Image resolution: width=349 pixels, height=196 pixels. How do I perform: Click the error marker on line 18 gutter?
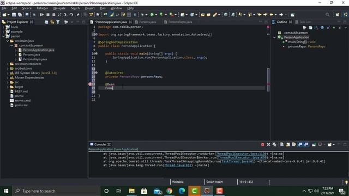90,84
